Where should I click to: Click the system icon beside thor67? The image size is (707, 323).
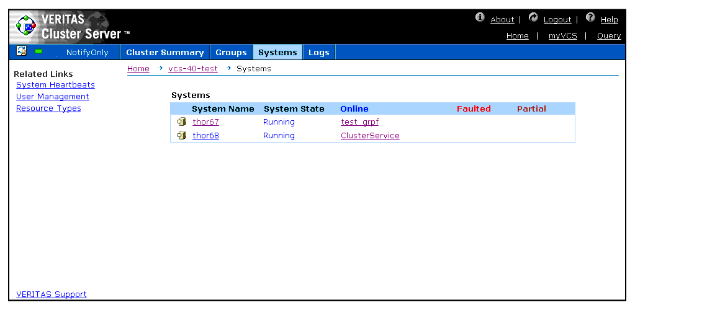pyautogui.click(x=181, y=122)
